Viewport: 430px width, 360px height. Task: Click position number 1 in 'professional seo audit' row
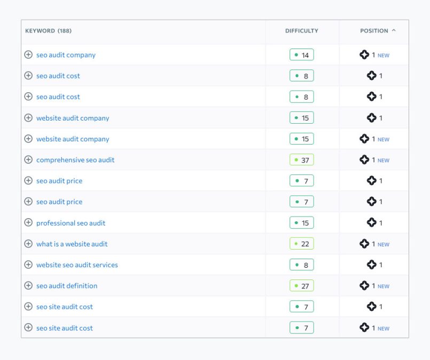381,223
